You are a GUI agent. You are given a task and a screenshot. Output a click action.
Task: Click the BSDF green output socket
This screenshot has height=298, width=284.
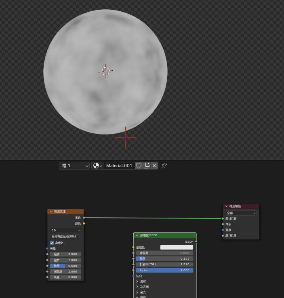point(196,241)
